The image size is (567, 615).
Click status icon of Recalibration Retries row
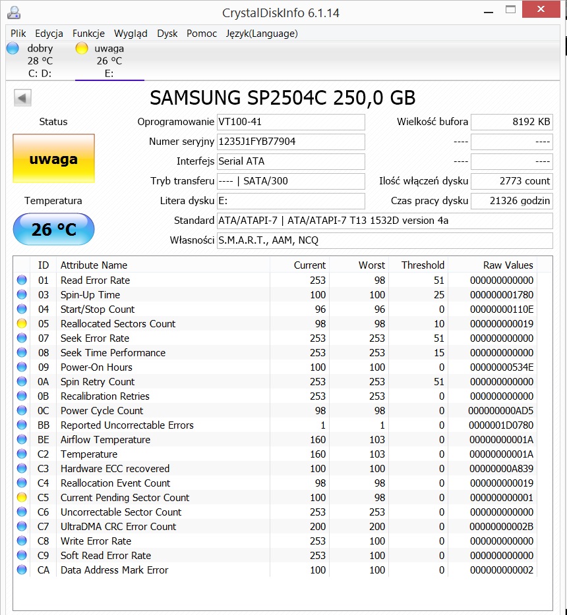pyautogui.click(x=22, y=396)
